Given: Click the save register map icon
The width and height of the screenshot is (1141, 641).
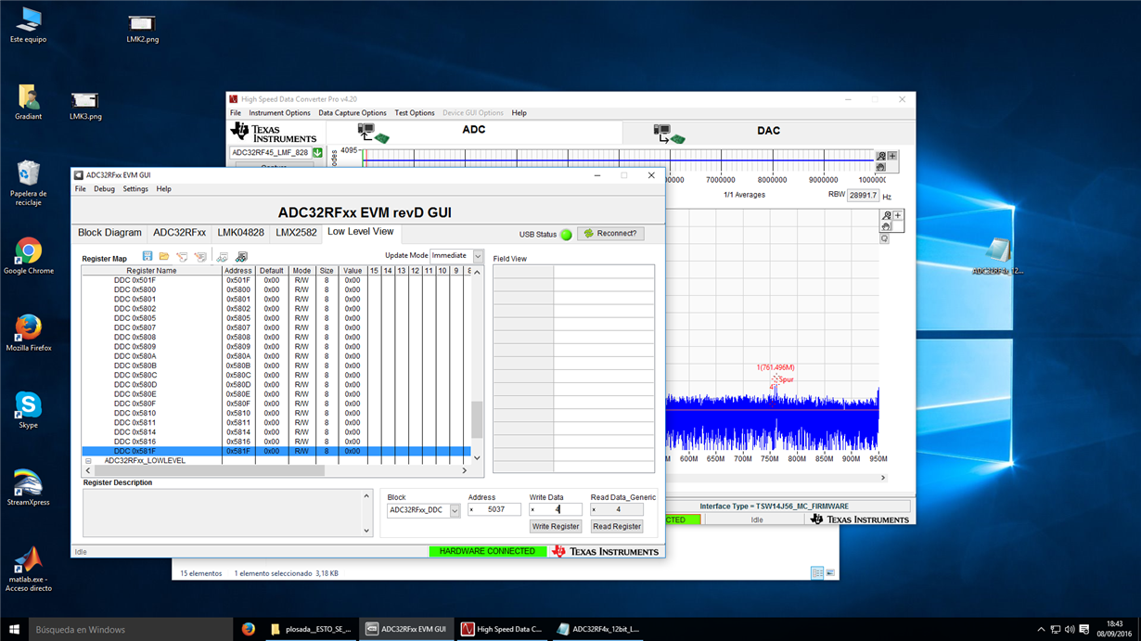Looking at the screenshot, I should click(147, 256).
